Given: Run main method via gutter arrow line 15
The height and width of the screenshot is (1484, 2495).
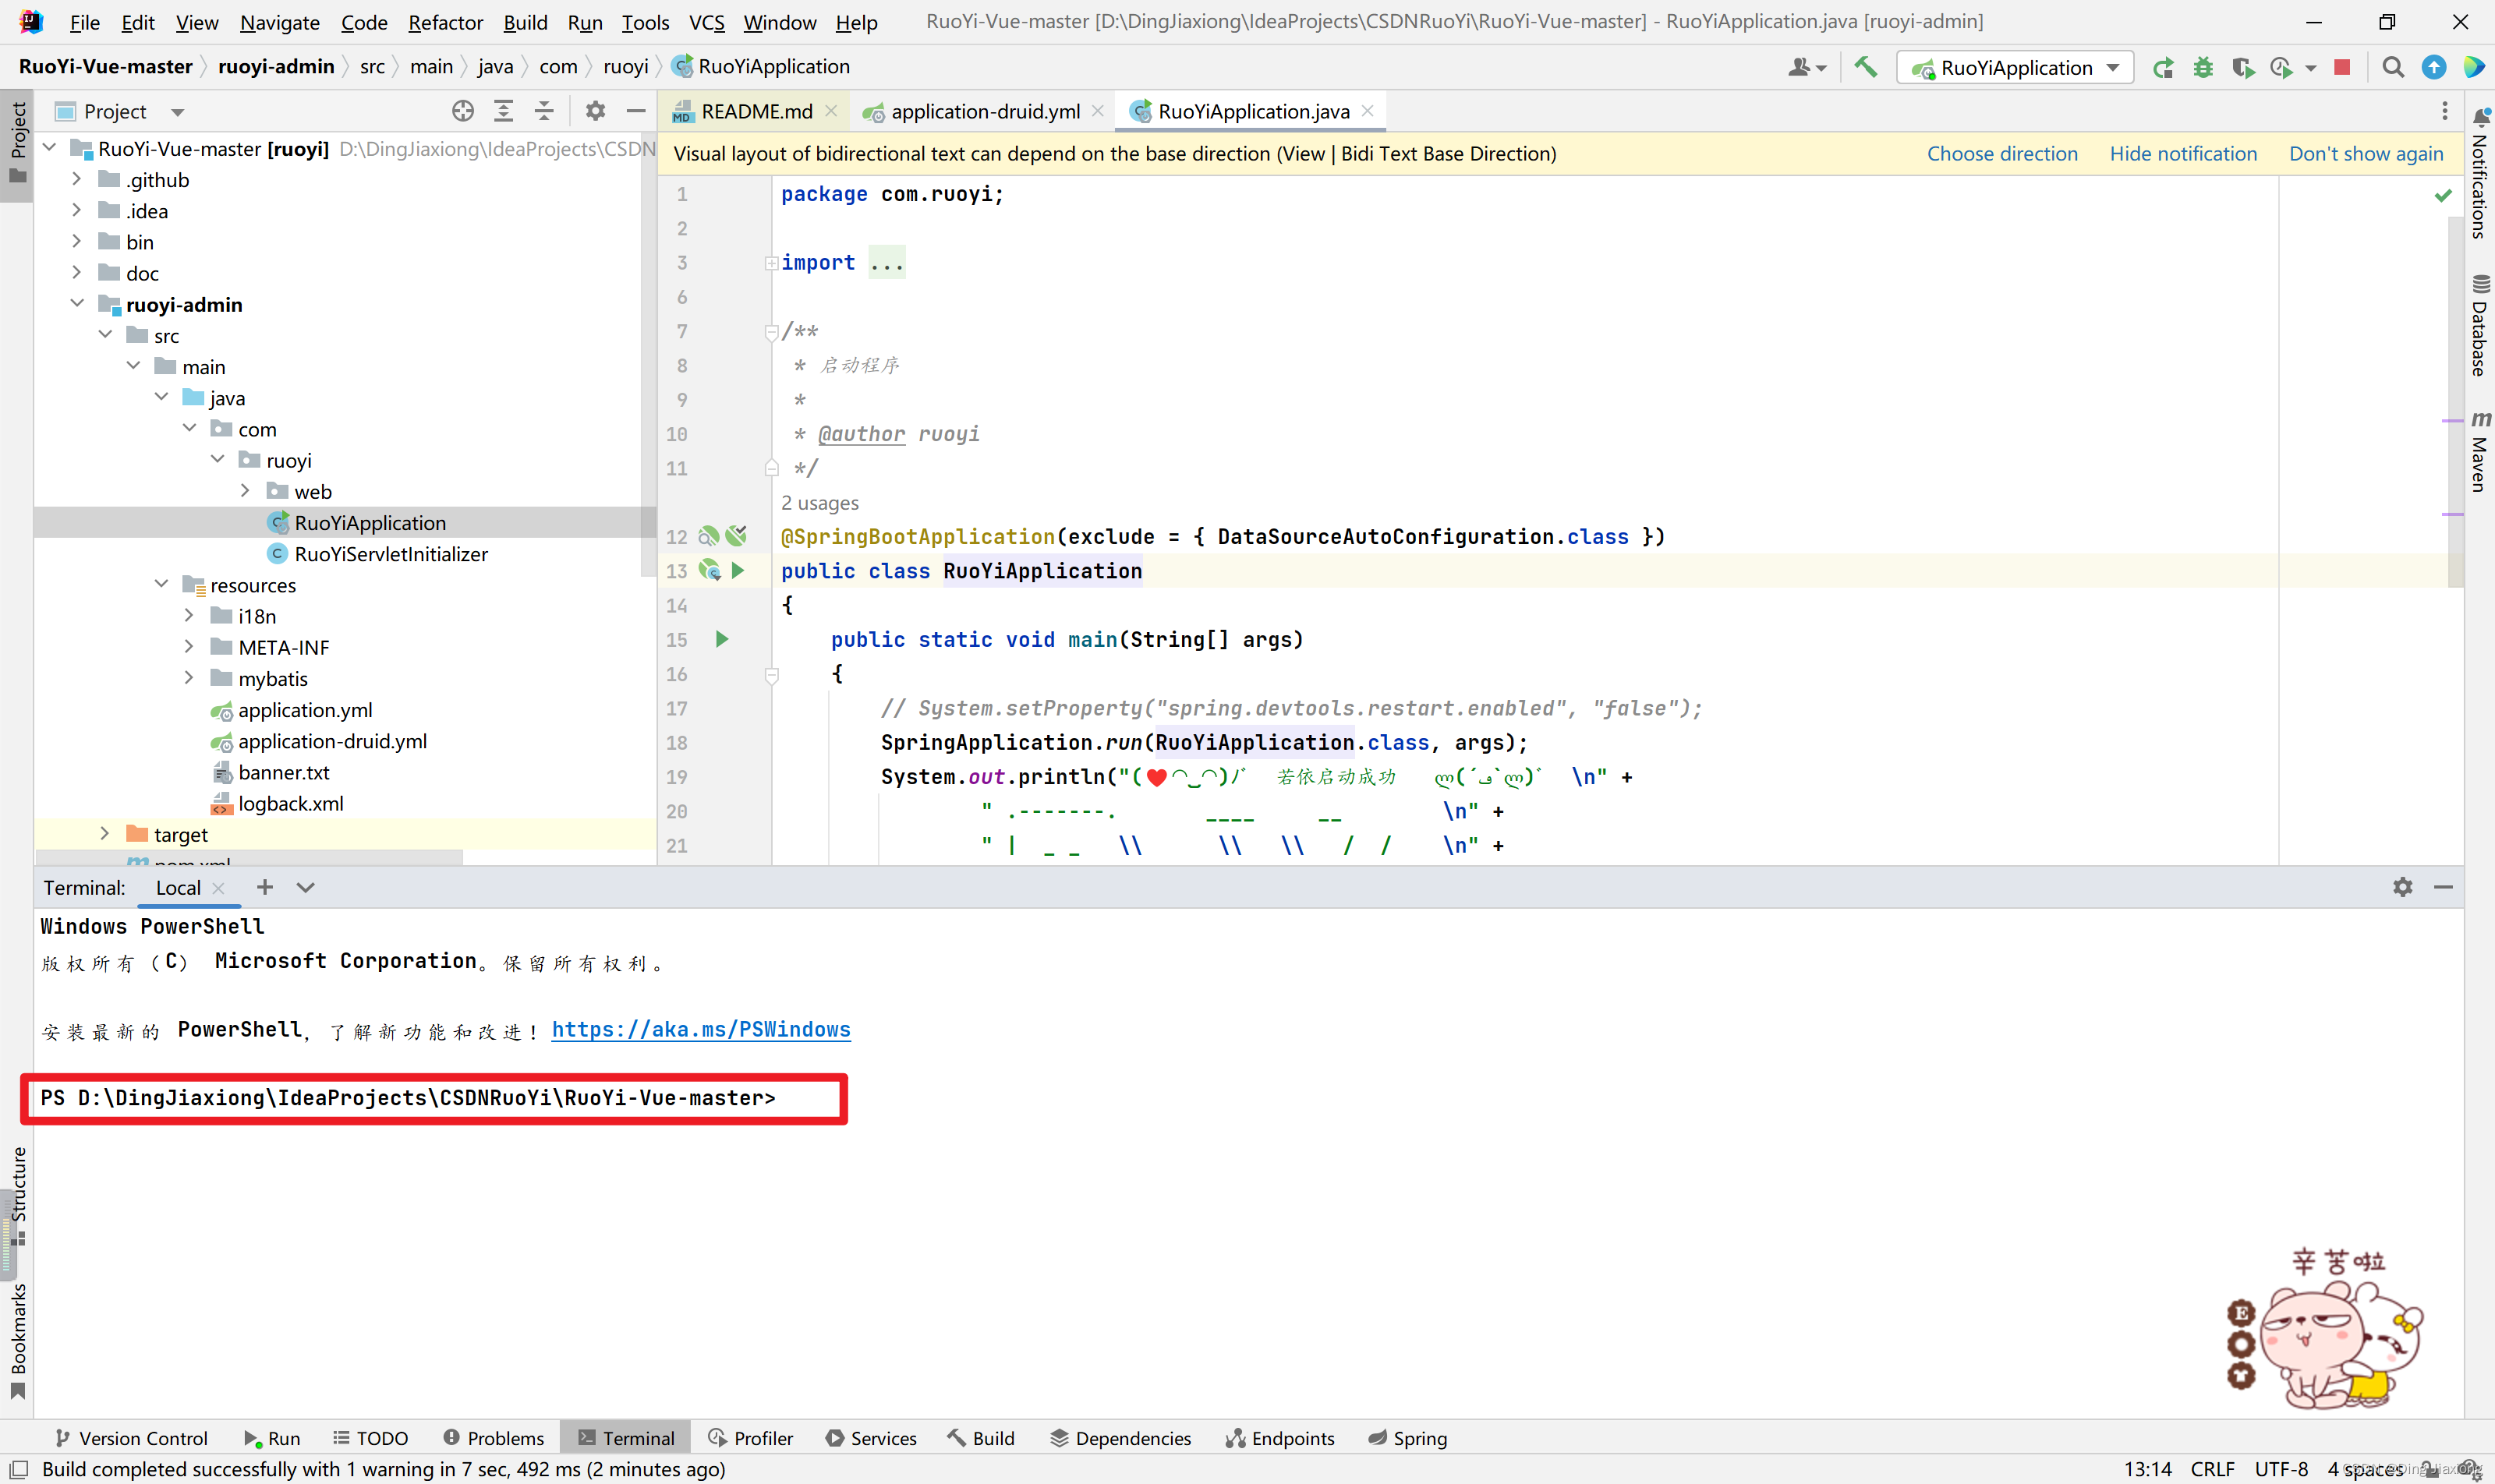Looking at the screenshot, I should tap(721, 640).
